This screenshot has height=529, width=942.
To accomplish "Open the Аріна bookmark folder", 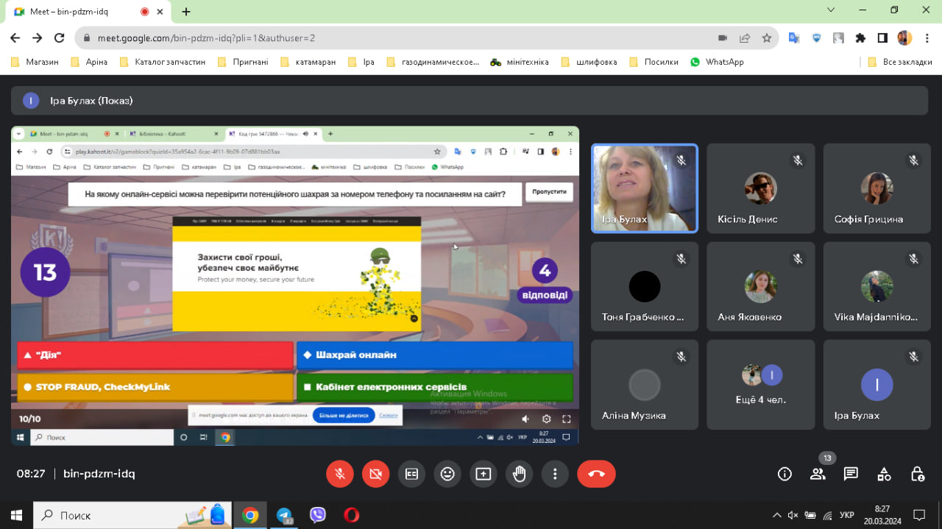I will coord(89,62).
